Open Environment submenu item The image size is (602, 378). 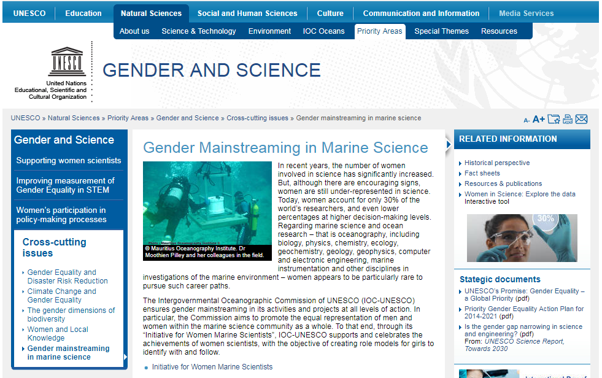tap(269, 31)
